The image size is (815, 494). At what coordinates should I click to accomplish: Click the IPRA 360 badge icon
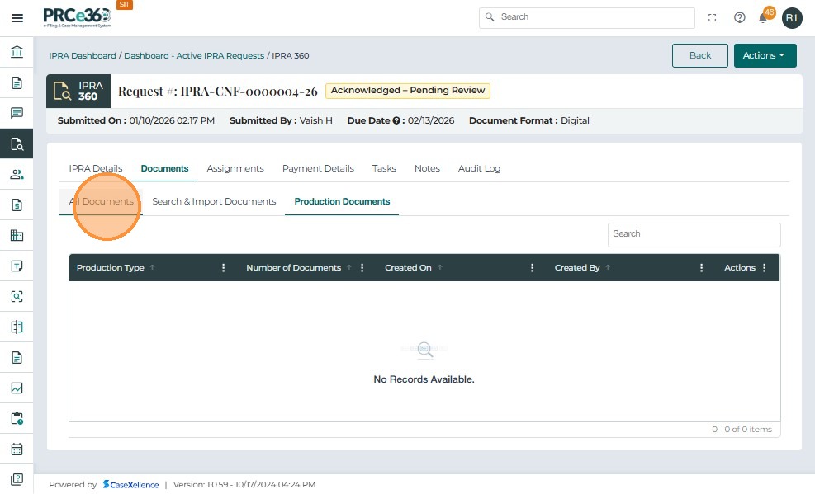[78, 91]
